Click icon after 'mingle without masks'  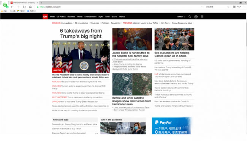[192, 106]
